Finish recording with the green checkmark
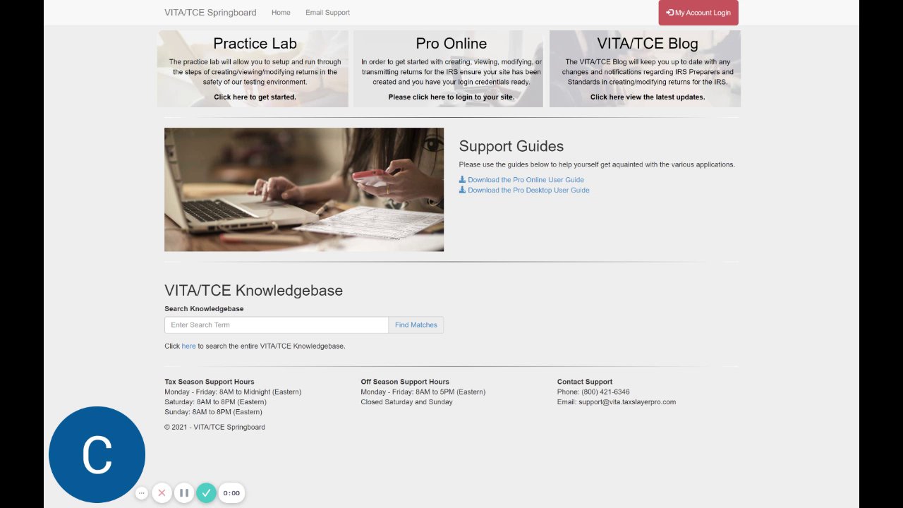The image size is (903, 508). point(206,493)
